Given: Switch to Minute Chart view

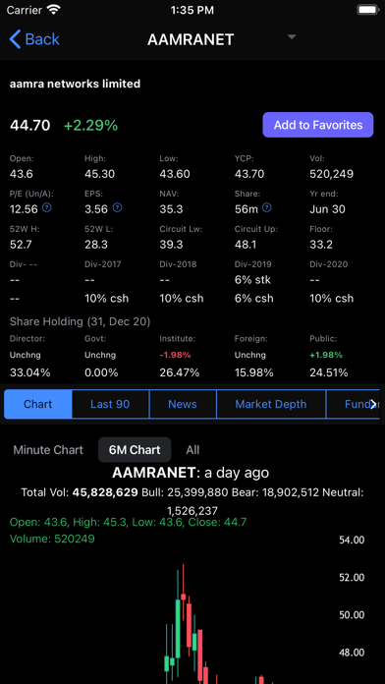Looking at the screenshot, I should click(48, 450).
